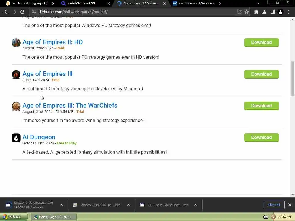The width and height of the screenshot is (295, 221).
Task: Reload the FileHorse page
Action: click(x=22, y=12)
